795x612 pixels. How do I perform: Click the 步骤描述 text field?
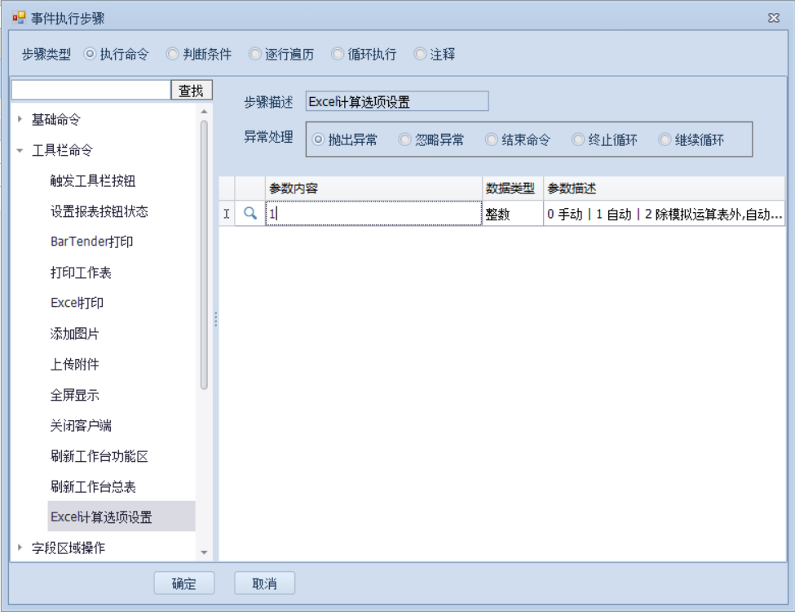[x=396, y=102]
